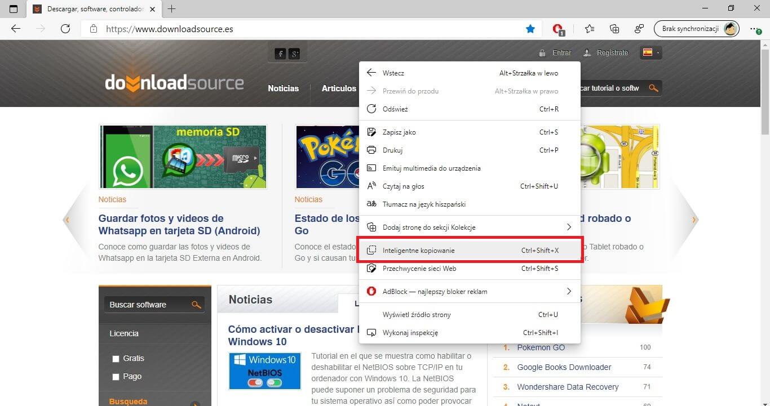Screen dimensions: 770x406
Task: Click the Google Plus icon on header
Action: coord(295,54)
